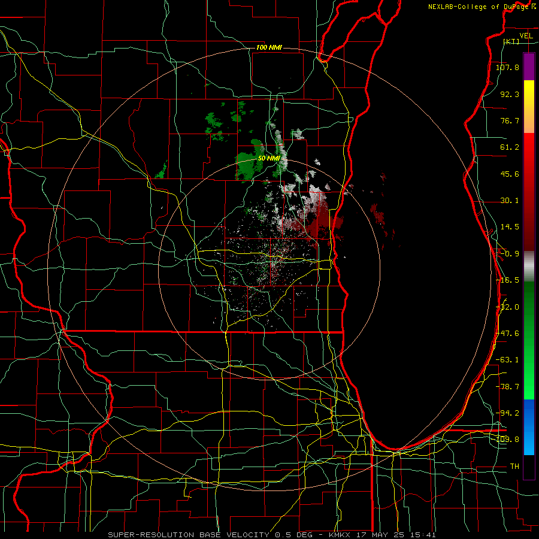Click the VEL legend title
This screenshot has height=539, width=539.
[526, 36]
